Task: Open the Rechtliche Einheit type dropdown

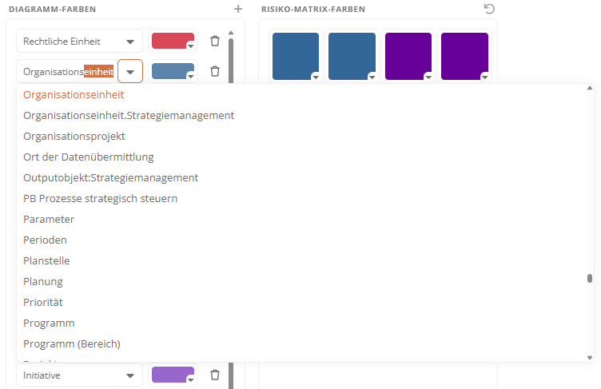Action: click(x=129, y=42)
